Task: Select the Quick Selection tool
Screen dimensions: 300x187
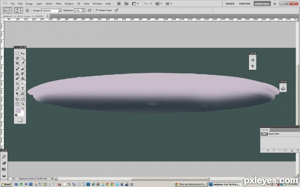Action: click(23, 58)
